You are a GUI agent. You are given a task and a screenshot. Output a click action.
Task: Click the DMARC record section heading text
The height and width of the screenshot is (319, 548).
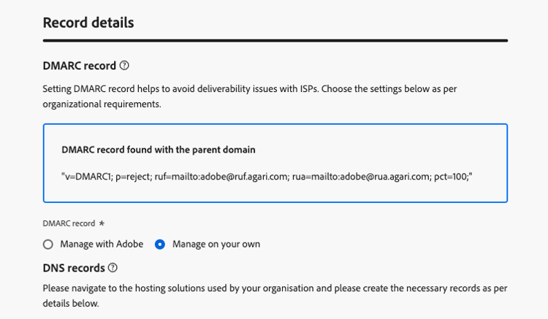79,66
